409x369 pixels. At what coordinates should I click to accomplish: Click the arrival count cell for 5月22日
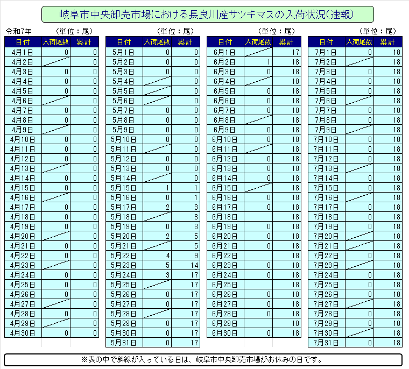[158, 256]
